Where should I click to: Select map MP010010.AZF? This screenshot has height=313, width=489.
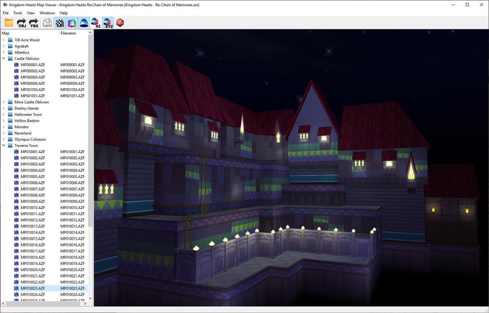(x=33, y=207)
